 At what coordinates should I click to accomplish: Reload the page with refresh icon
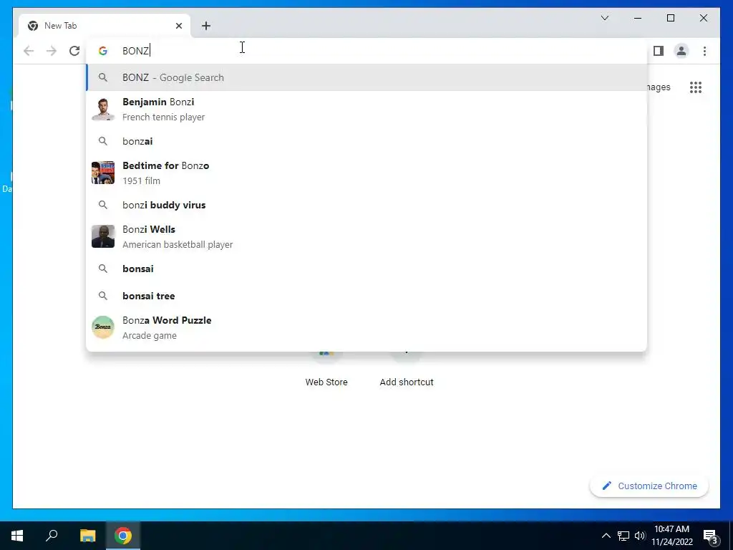(74, 51)
